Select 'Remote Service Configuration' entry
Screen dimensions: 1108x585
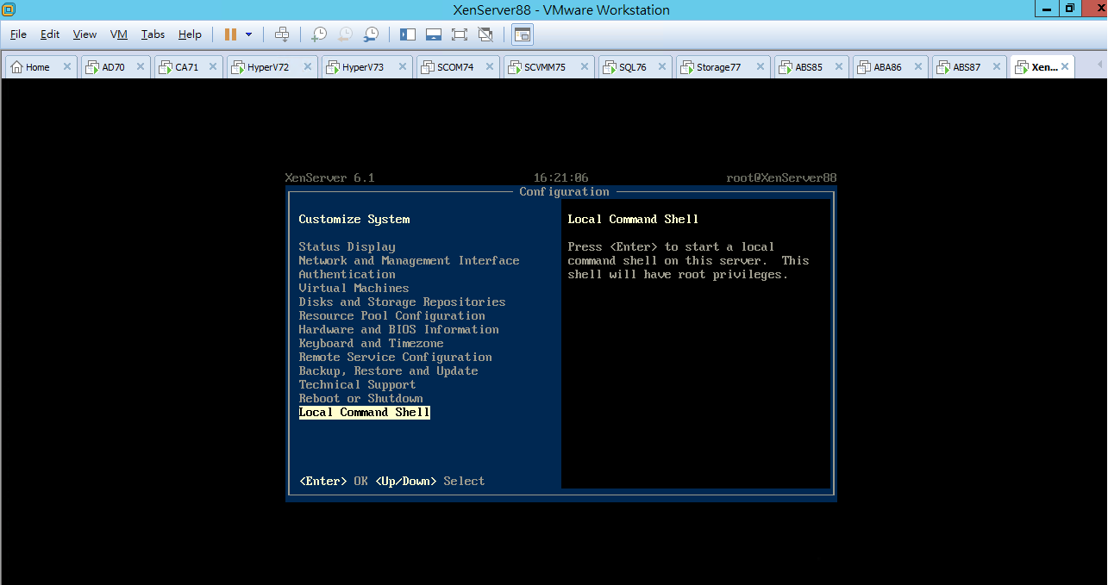click(395, 357)
